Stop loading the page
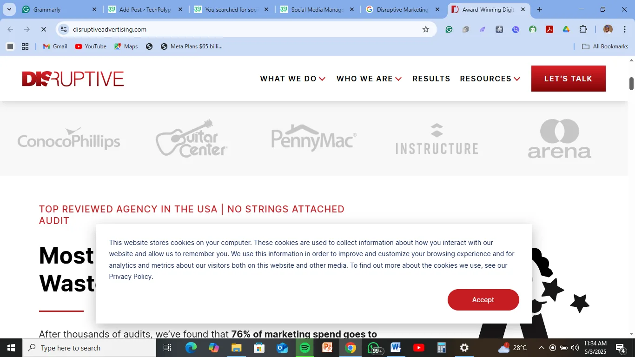Viewport: 635px width, 357px height. tap(43, 29)
